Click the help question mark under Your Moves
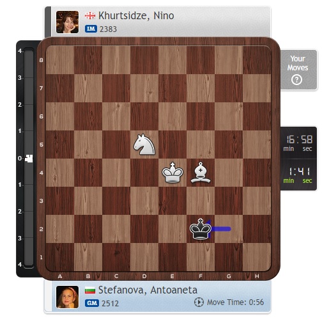 click(x=296, y=80)
